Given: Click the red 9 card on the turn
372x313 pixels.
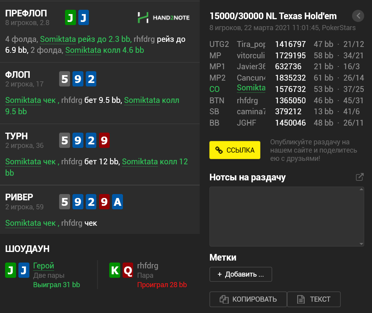Looking at the screenshot, I should [104, 140].
